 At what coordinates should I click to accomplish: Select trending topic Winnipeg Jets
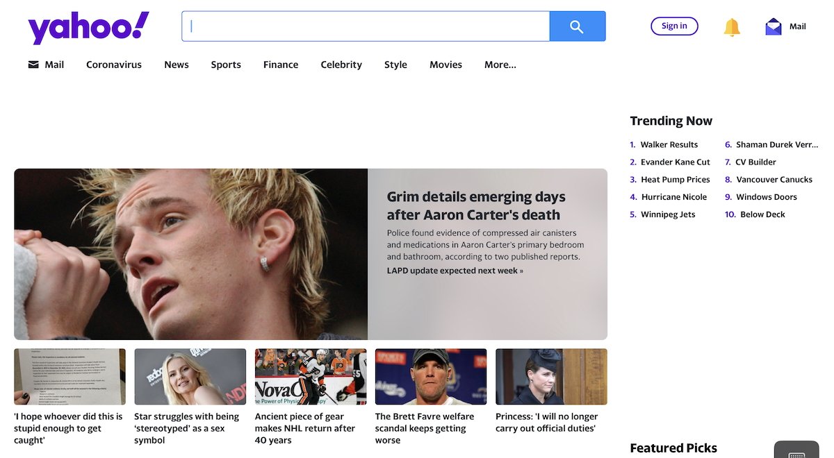668,214
